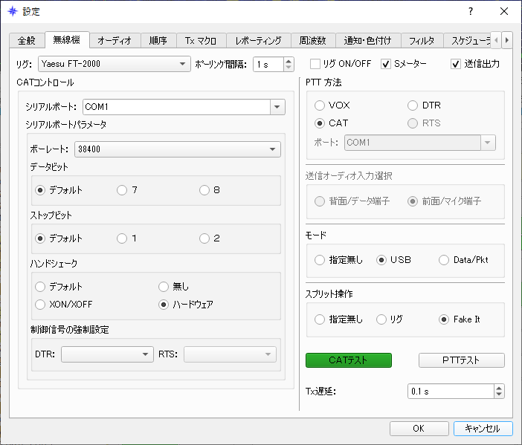522x445 pixels.
Task: Expand the serial port COM1 dropdown
Action: click(277, 107)
